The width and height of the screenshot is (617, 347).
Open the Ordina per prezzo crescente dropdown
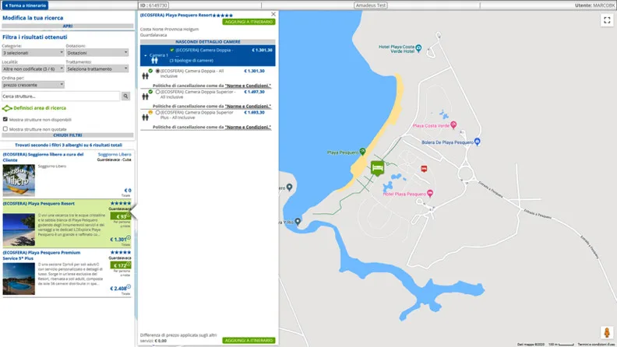click(x=33, y=85)
